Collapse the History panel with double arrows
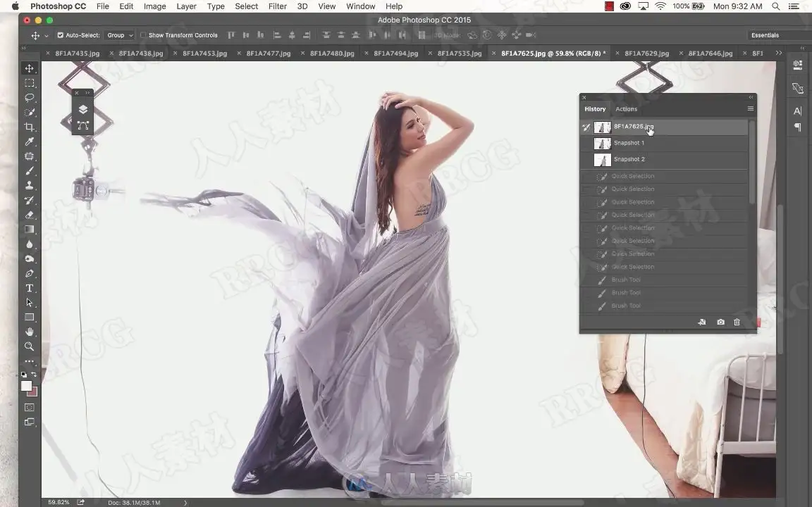 (x=751, y=97)
